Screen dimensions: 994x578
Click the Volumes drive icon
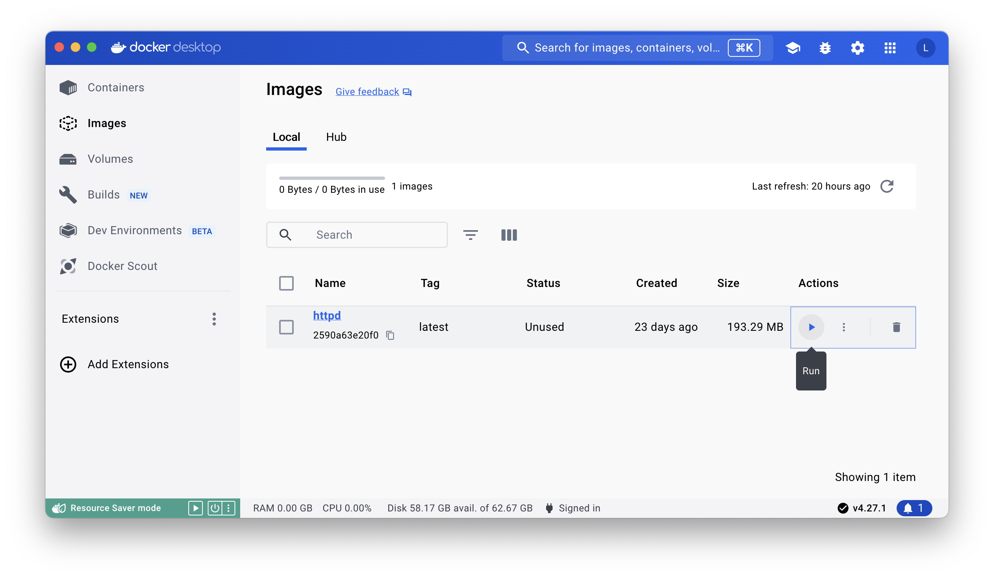[68, 159]
